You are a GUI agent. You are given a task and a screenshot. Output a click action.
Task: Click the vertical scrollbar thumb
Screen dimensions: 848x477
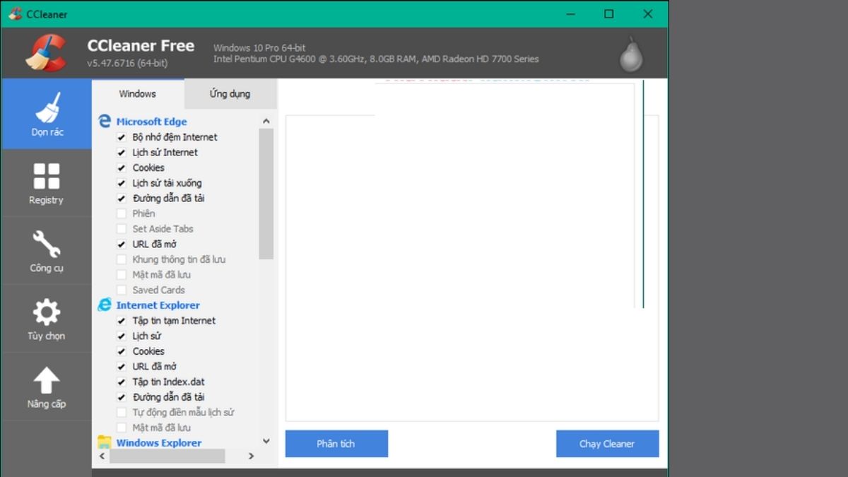[266, 194]
